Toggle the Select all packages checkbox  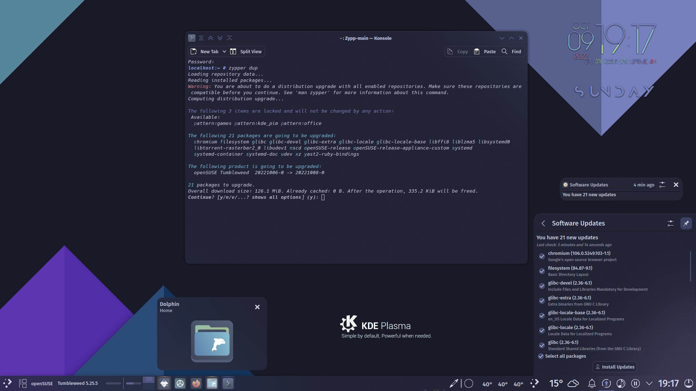tap(540, 356)
